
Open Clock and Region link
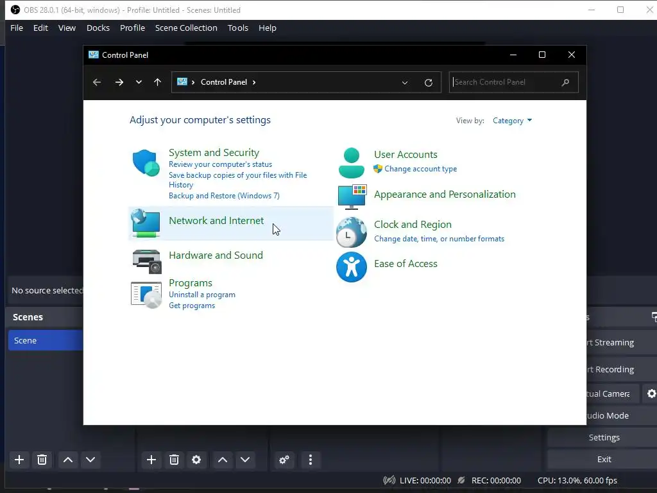click(413, 224)
